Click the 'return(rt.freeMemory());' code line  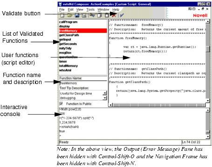pyautogui.click(x=145, y=51)
